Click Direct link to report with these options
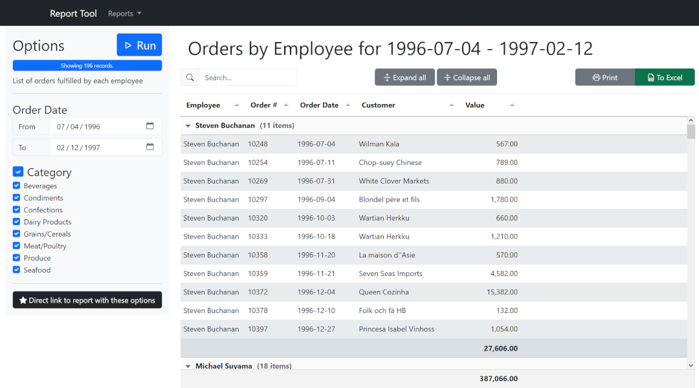This screenshot has height=388, width=699. (x=87, y=300)
